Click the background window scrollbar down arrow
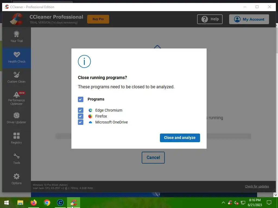 click(x=276, y=195)
